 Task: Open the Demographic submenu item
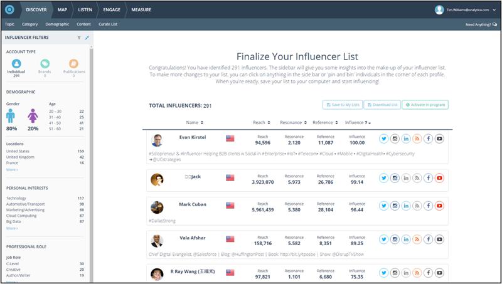[x=57, y=24]
